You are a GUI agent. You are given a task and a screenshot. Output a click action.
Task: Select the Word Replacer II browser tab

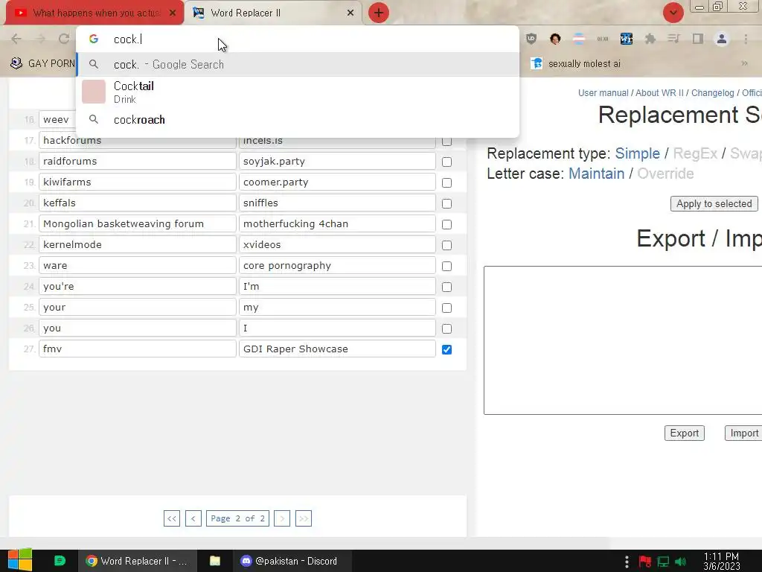pos(274,13)
